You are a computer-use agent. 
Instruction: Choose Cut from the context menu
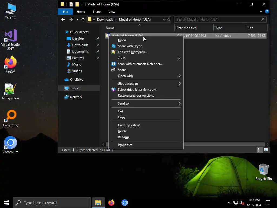tap(146, 111)
